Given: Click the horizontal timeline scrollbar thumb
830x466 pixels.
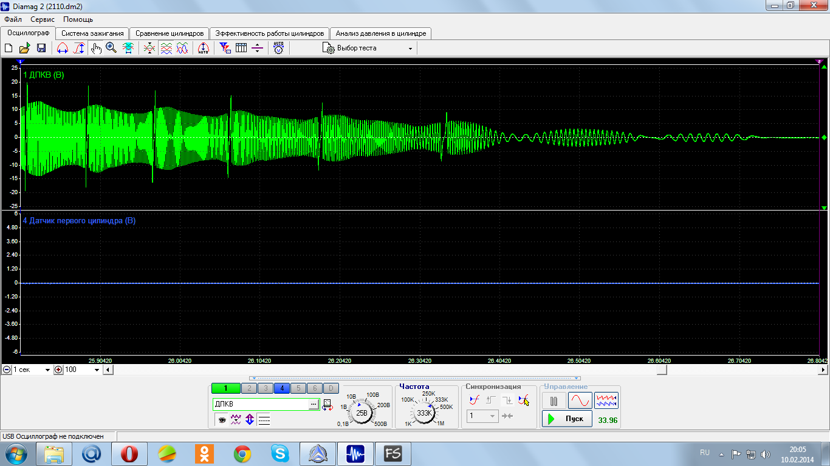Looking at the screenshot, I should (662, 370).
